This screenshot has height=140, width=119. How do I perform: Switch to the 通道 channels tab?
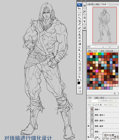coord(97,98)
